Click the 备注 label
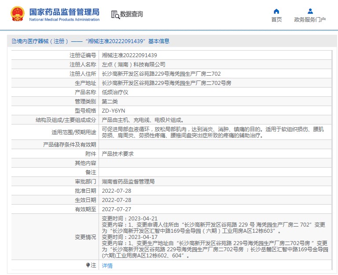Screen dimensions: 338x275 point(91,172)
